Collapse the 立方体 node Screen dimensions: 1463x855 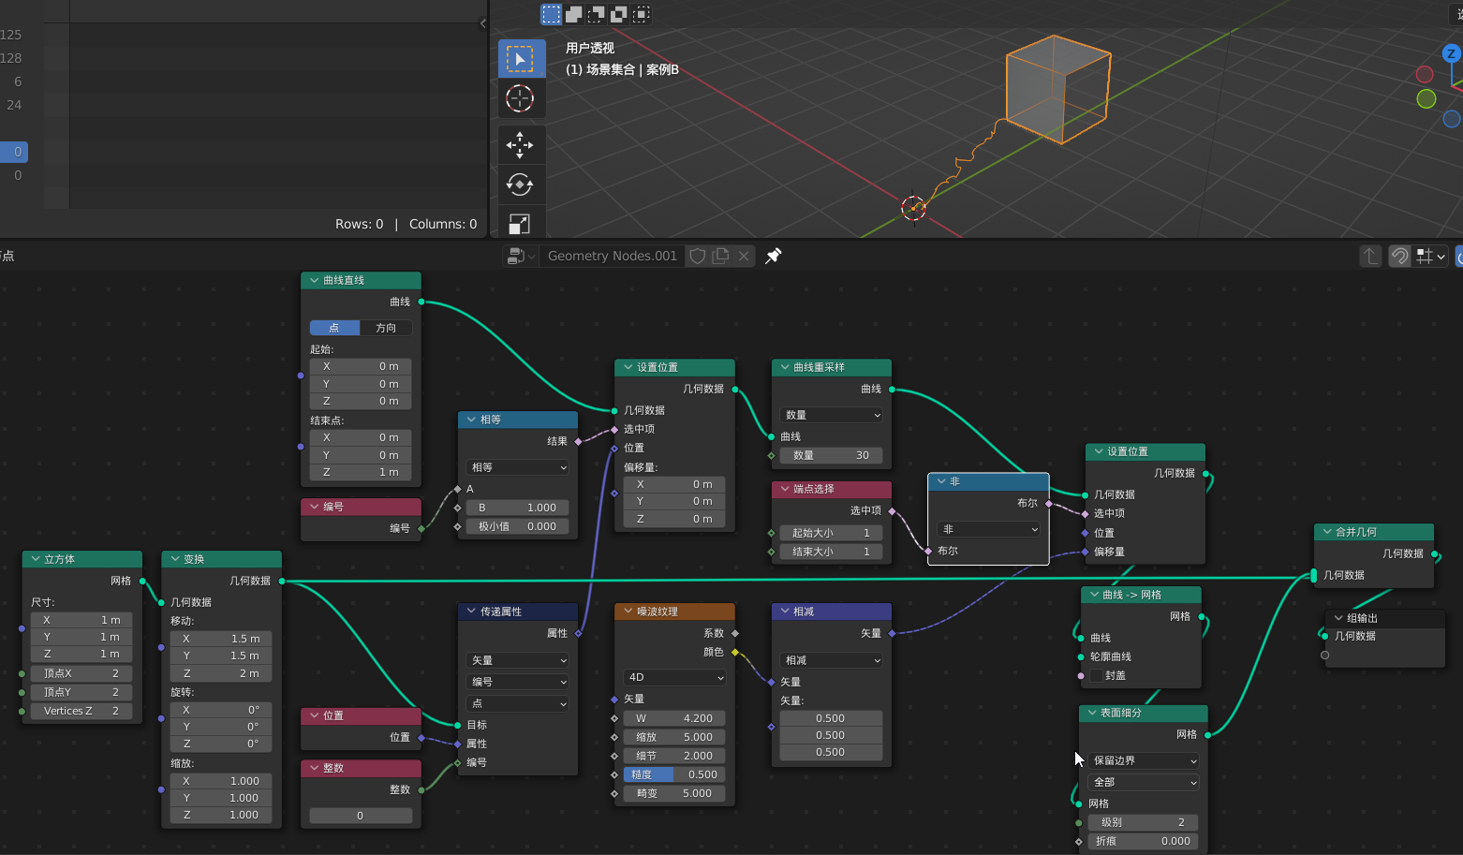tap(36, 559)
